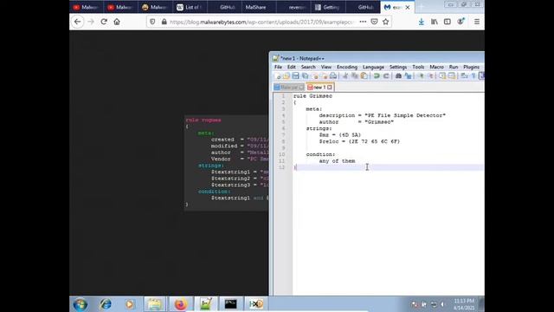Open the Notepad++ Edit menu
The width and height of the screenshot is (554, 312).
(x=292, y=67)
